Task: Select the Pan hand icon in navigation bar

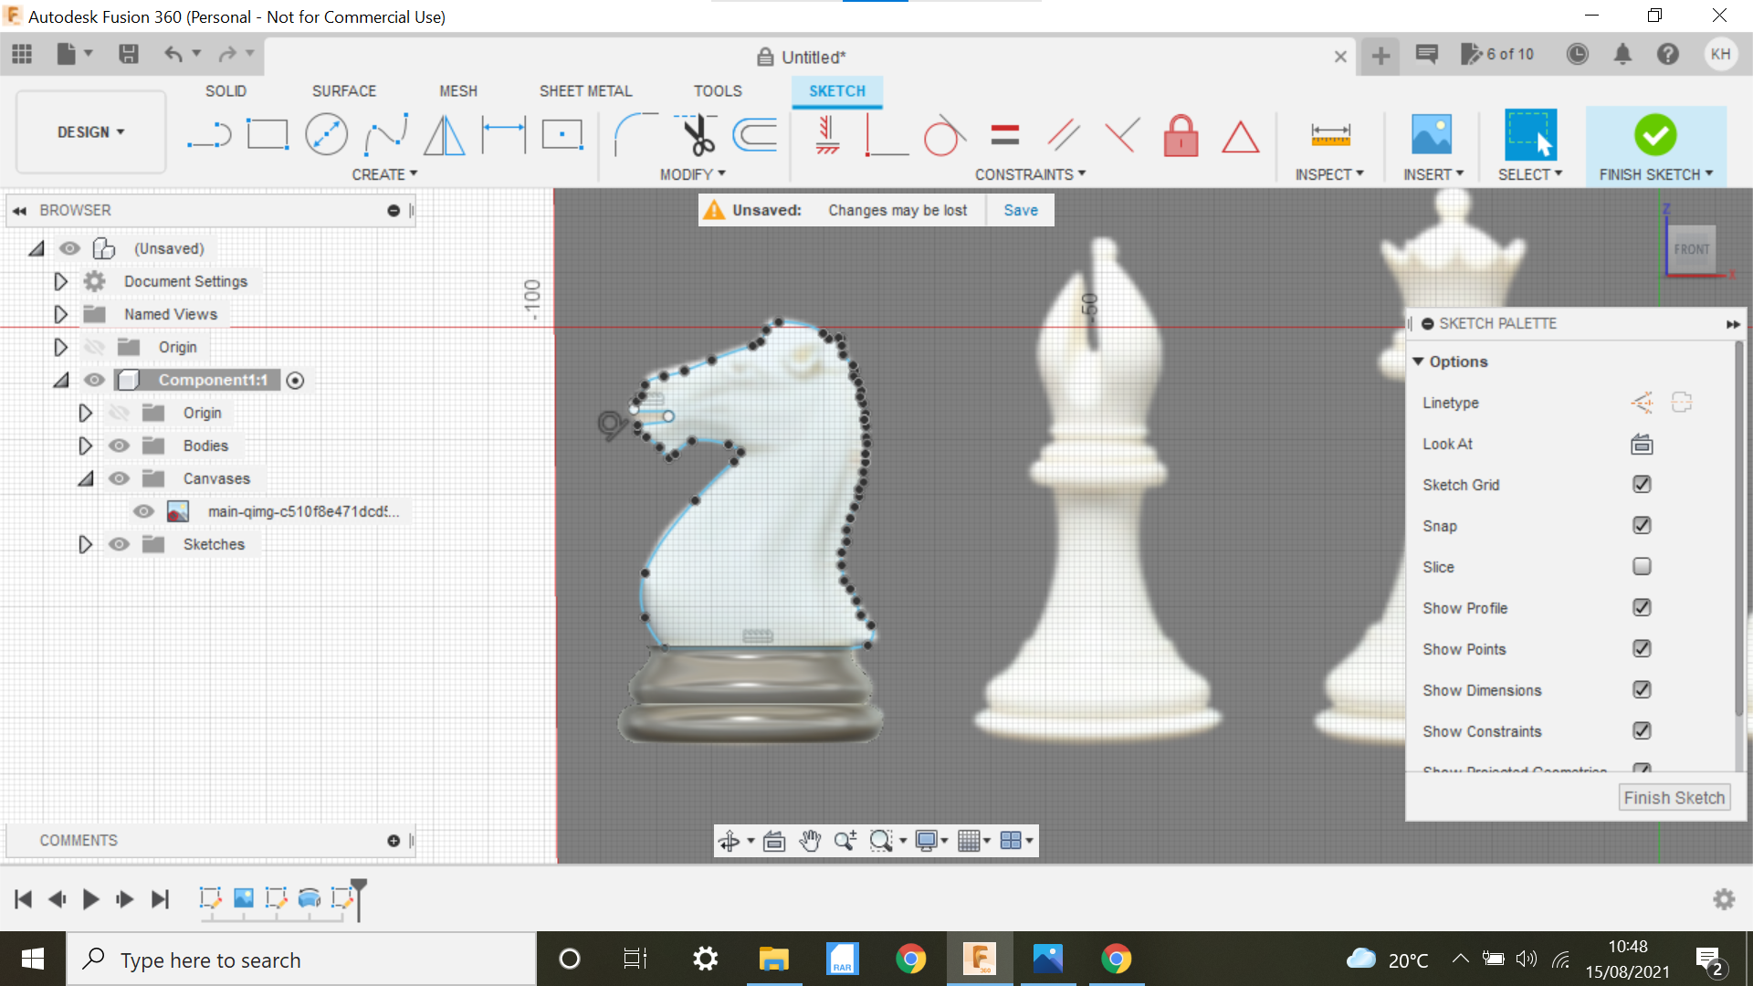Action: (809, 841)
